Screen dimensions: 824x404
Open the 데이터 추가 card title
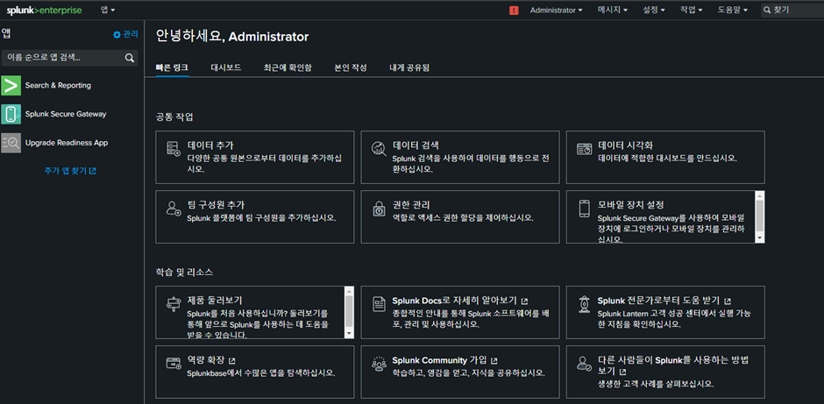(x=210, y=145)
